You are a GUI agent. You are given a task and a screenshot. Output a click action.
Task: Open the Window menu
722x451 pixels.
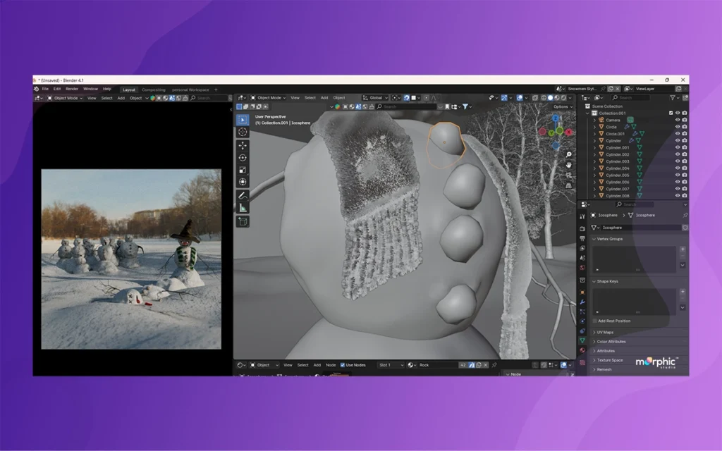coord(90,89)
